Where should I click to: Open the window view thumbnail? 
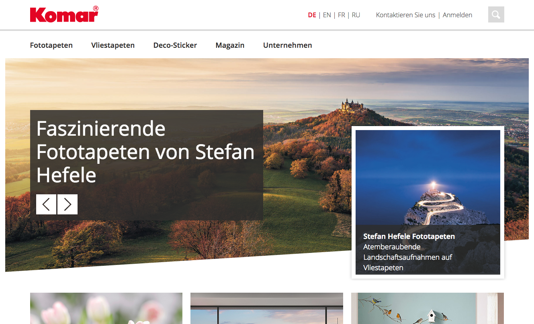(267, 308)
